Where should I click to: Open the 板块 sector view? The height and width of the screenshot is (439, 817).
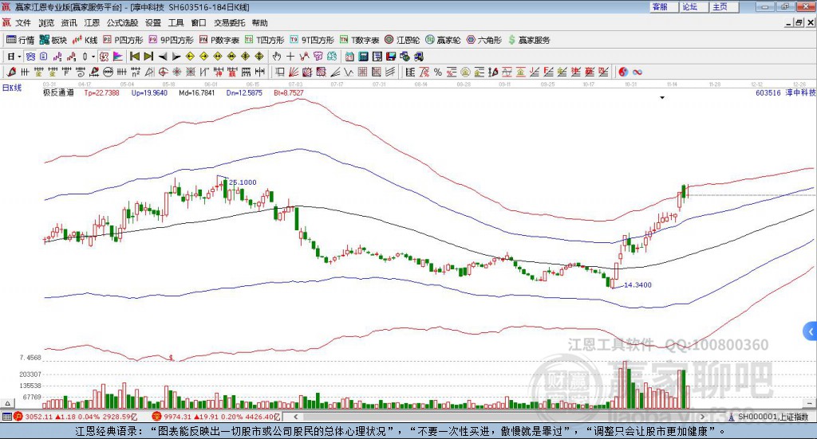(x=53, y=40)
